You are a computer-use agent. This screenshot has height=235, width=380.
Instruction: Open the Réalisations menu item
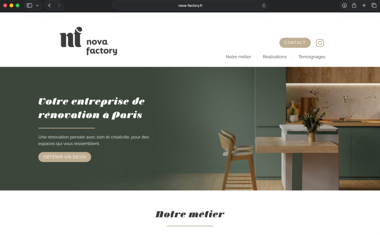click(275, 57)
